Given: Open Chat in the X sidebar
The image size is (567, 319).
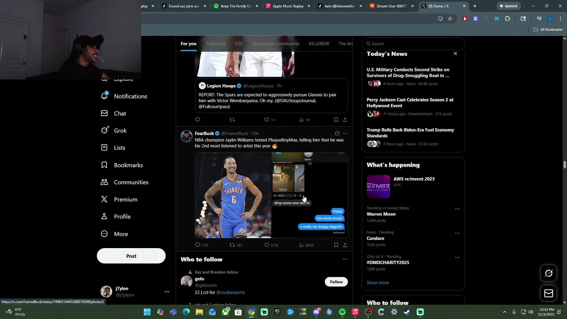Looking at the screenshot, I should [x=114, y=113].
